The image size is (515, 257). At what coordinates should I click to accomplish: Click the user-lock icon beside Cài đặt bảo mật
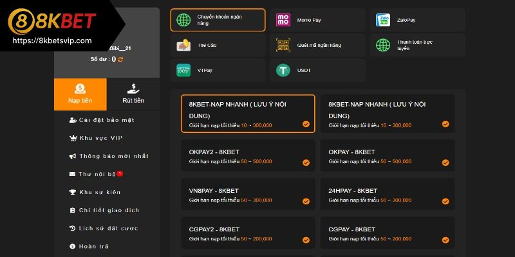pyautogui.click(x=73, y=120)
